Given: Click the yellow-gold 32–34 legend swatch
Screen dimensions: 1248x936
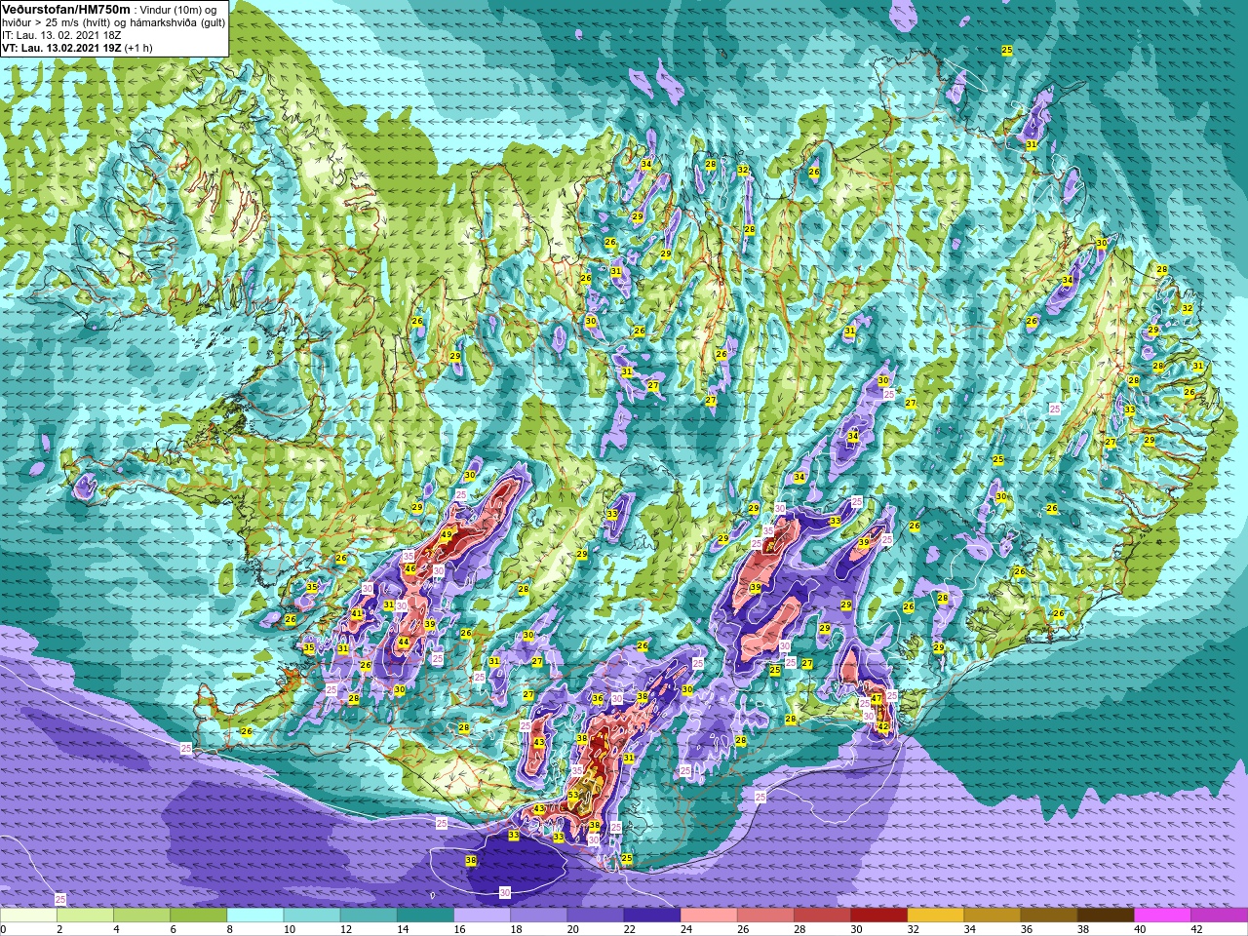Looking at the screenshot, I should (x=935, y=916).
